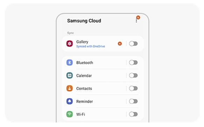
Task: Tap the Samsung Cloud title
Action: [x=84, y=21]
